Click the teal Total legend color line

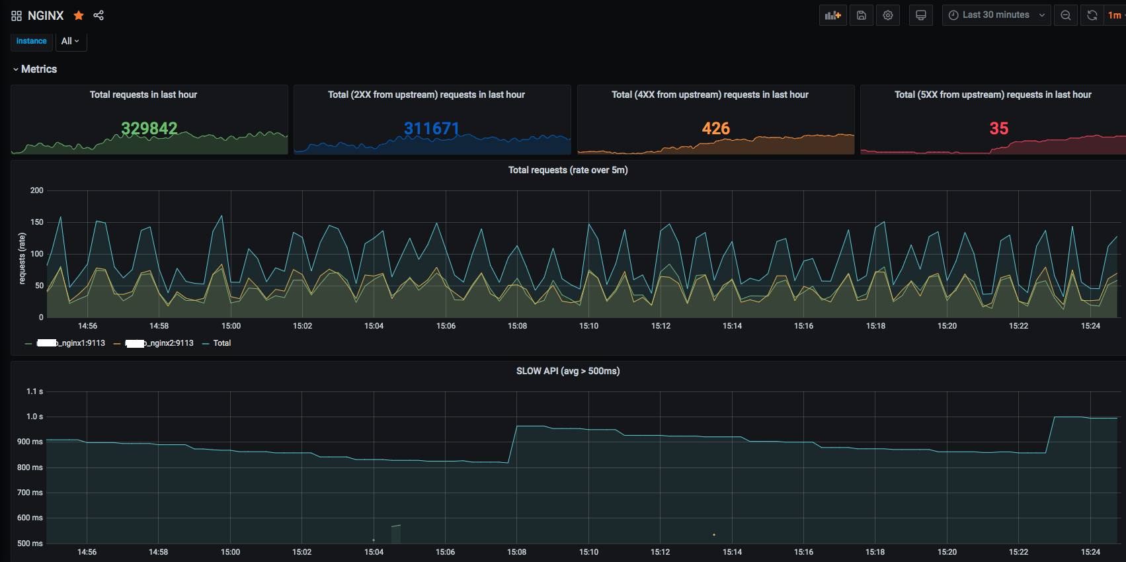[206, 343]
